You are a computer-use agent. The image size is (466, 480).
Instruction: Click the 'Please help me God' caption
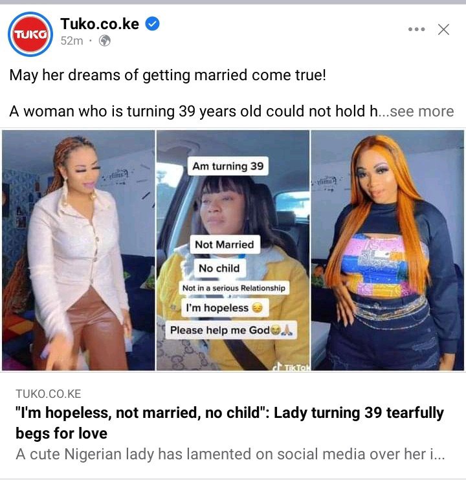(231, 330)
